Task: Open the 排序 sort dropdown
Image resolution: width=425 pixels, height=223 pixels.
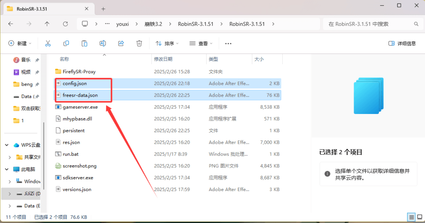Action: [167, 44]
